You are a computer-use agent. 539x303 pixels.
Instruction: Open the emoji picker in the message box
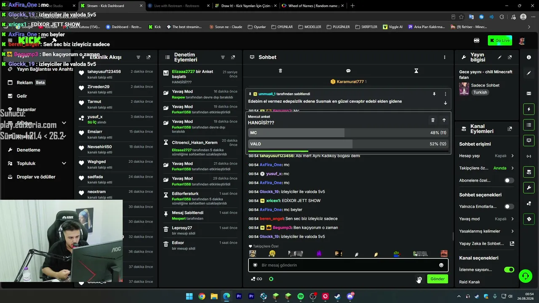pyautogui.click(x=441, y=265)
